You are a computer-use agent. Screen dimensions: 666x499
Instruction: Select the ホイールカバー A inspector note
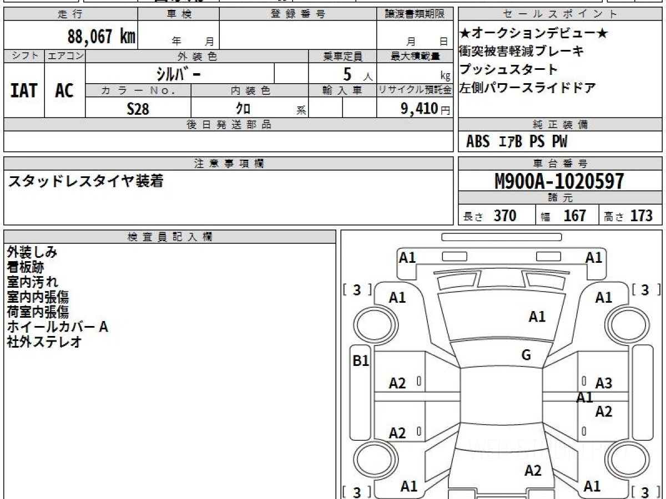click(x=57, y=327)
